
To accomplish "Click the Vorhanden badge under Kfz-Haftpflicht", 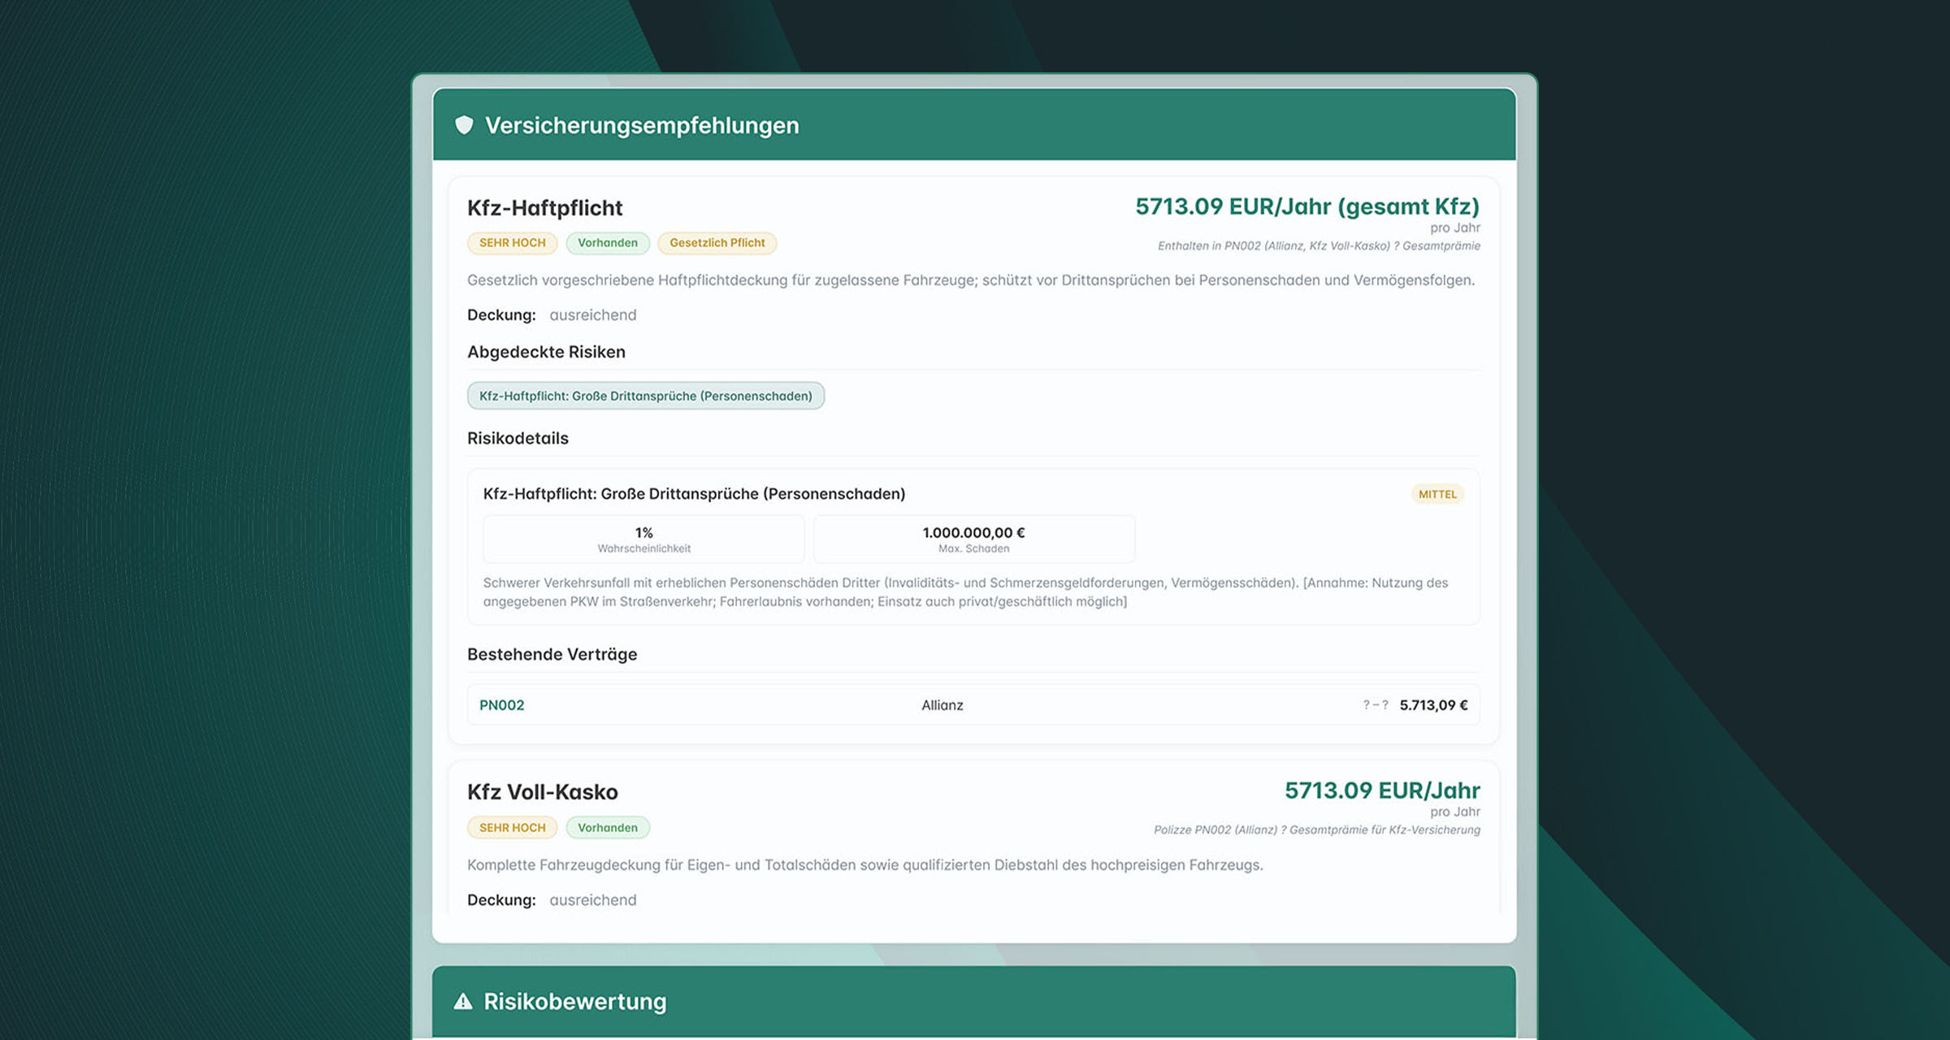I will pyautogui.click(x=607, y=243).
